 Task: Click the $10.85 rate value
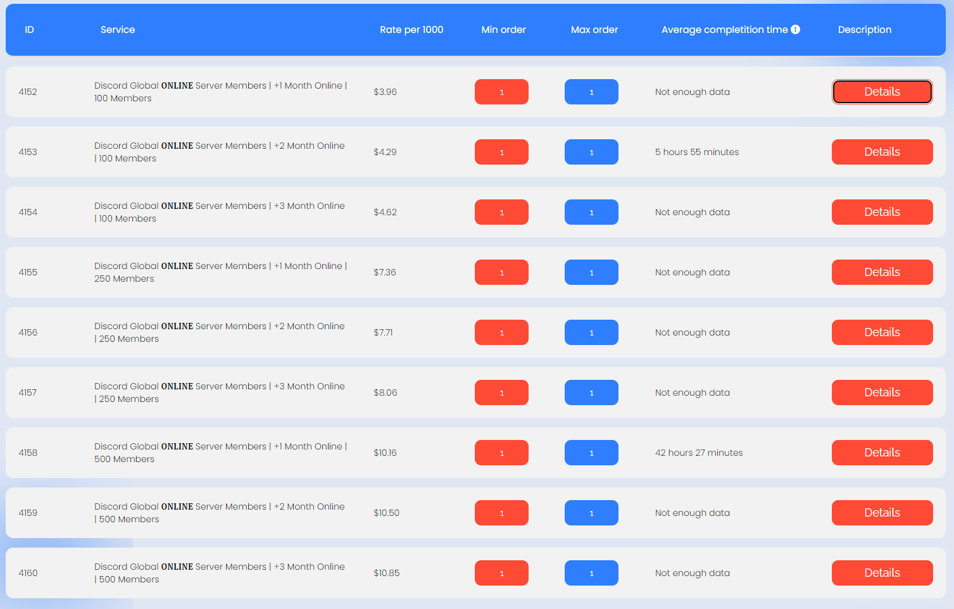click(x=386, y=573)
